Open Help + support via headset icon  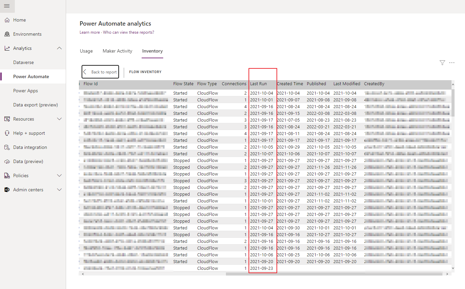coord(7,133)
